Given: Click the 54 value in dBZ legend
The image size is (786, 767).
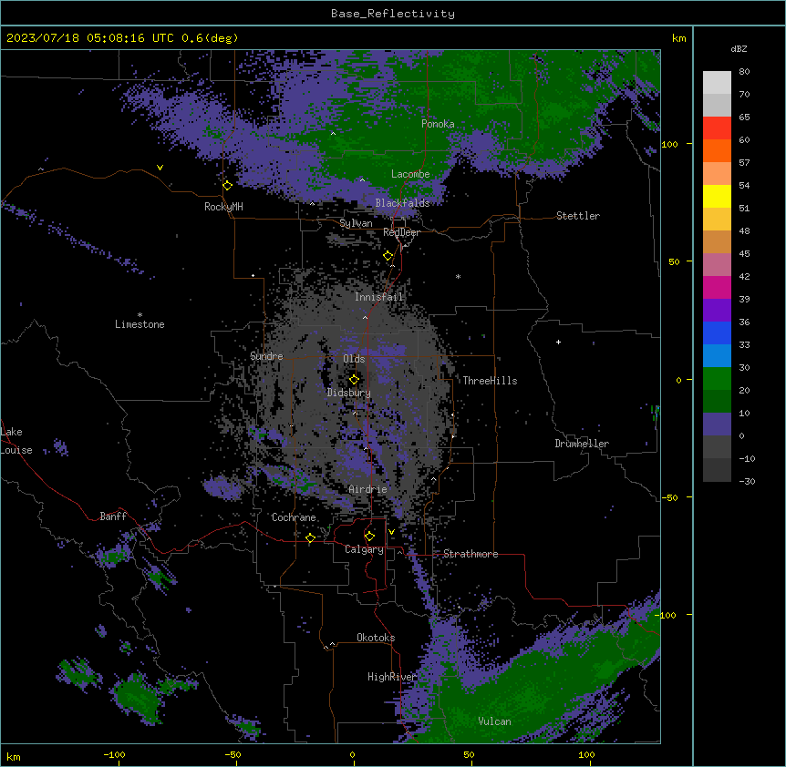Looking at the screenshot, I should click(x=744, y=185).
